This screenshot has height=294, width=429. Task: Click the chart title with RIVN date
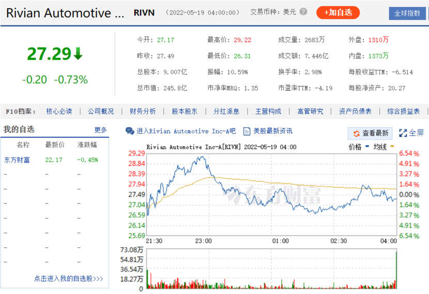click(x=221, y=147)
